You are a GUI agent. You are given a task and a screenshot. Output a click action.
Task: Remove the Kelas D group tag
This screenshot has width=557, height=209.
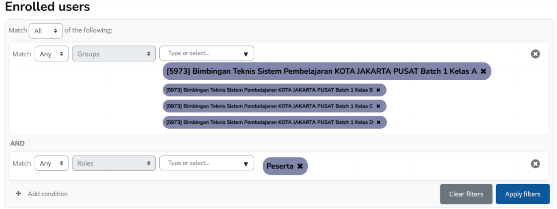pyautogui.click(x=378, y=122)
